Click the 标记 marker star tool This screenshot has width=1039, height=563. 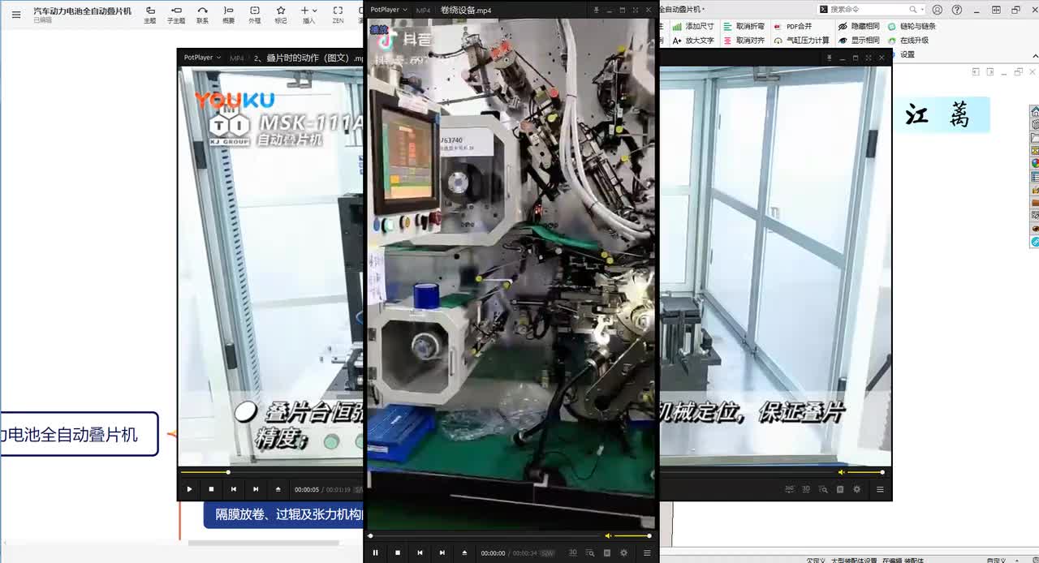tap(280, 15)
